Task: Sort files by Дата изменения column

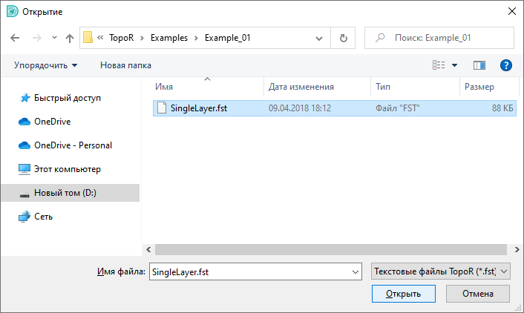Action: click(x=301, y=87)
